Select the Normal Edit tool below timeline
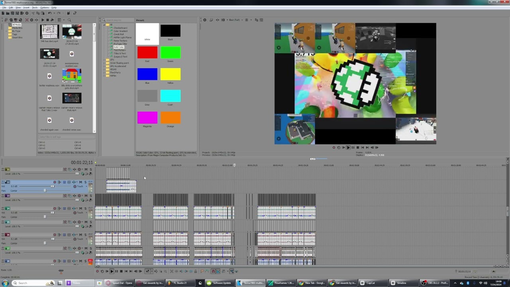This screenshot has width=510, height=287. click(x=147, y=271)
